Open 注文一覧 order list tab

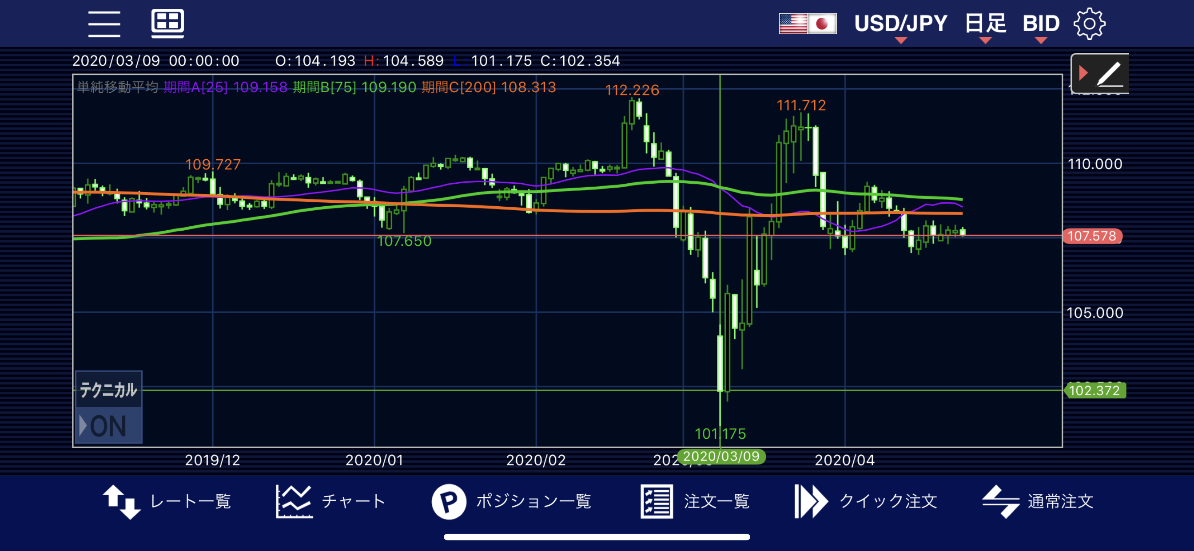(x=695, y=501)
